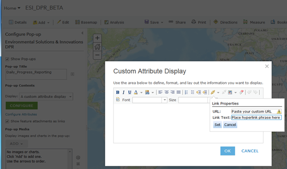Open the ADD media dropdown
This screenshot has width=287, height=169.
click(17, 144)
